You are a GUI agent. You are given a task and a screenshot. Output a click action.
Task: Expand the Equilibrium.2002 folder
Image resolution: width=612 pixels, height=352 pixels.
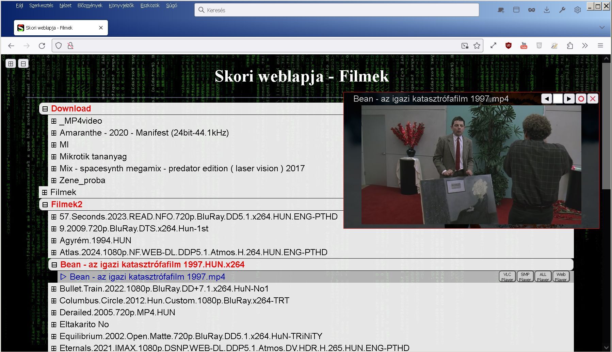tap(54, 336)
